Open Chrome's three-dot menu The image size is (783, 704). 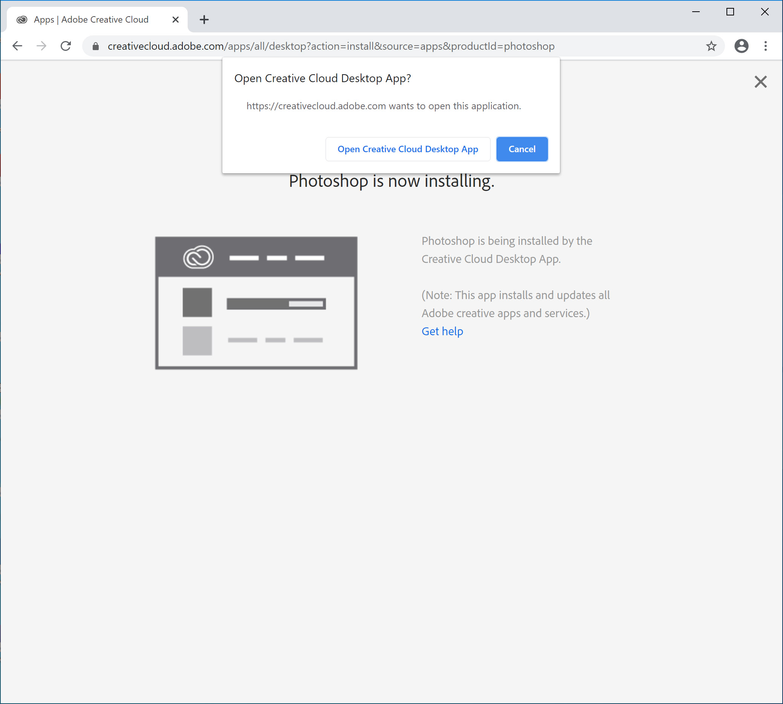[x=766, y=46]
